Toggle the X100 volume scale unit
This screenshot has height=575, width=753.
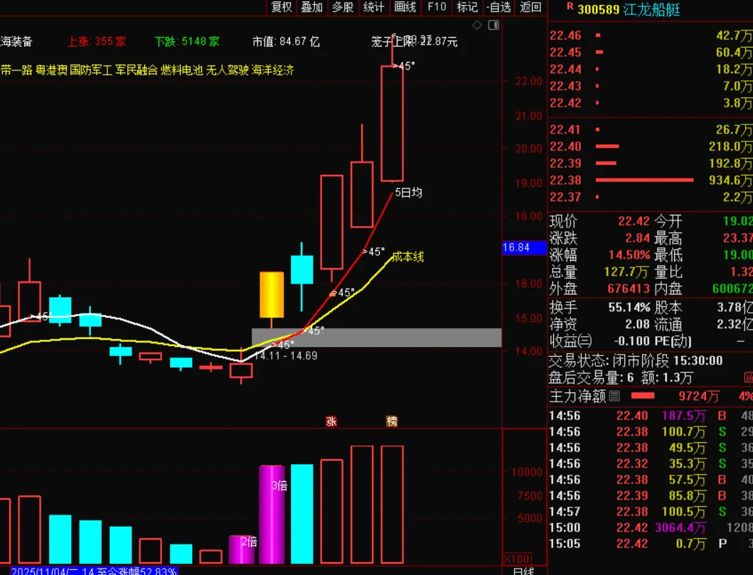pyautogui.click(x=518, y=559)
